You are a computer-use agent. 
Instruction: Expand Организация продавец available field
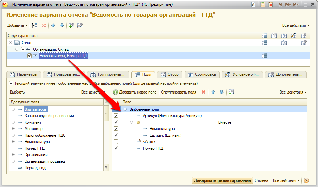pos(13,161)
